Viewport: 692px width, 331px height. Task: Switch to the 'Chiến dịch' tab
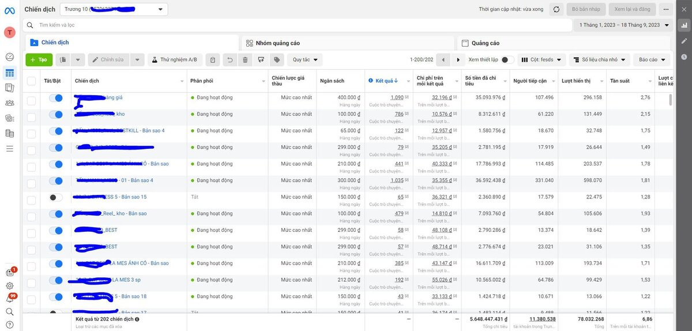[131, 43]
